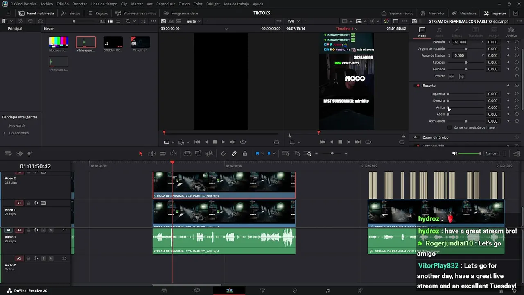Mute the Audio 1 track
Screen dimensions: 524x295
(x=51, y=230)
